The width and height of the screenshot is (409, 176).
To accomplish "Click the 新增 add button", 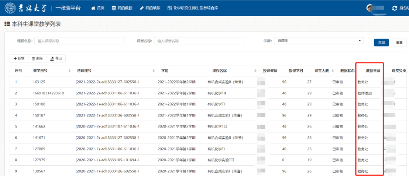I will [19, 58].
